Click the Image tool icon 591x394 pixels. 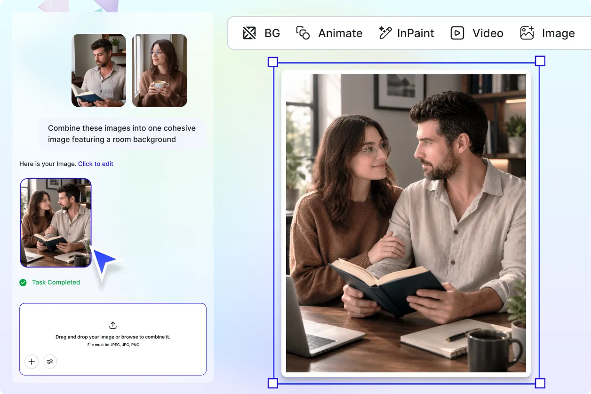pos(527,33)
